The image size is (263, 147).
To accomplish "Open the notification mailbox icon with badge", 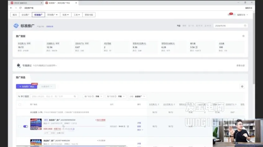I will tap(229, 15).
